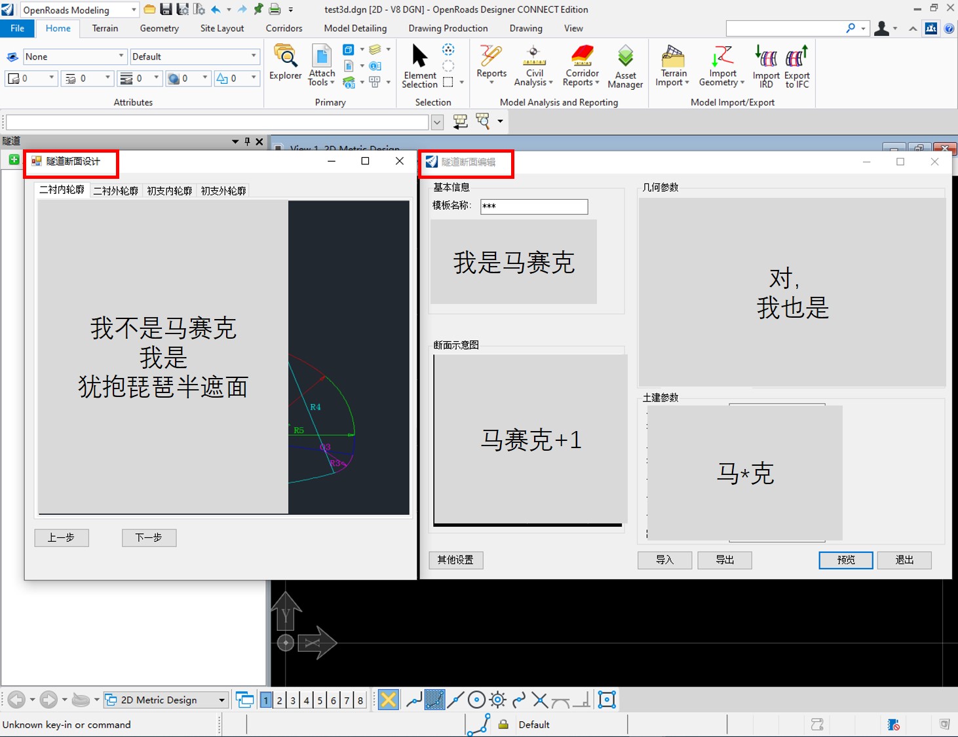Click the Corridor Reports icon
Screen dimensions: 958x737
(581, 66)
